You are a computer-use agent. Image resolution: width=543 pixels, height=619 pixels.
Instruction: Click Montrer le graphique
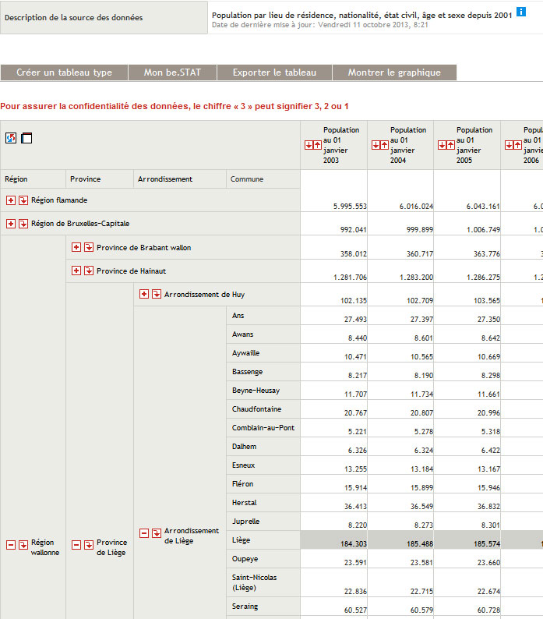click(394, 73)
